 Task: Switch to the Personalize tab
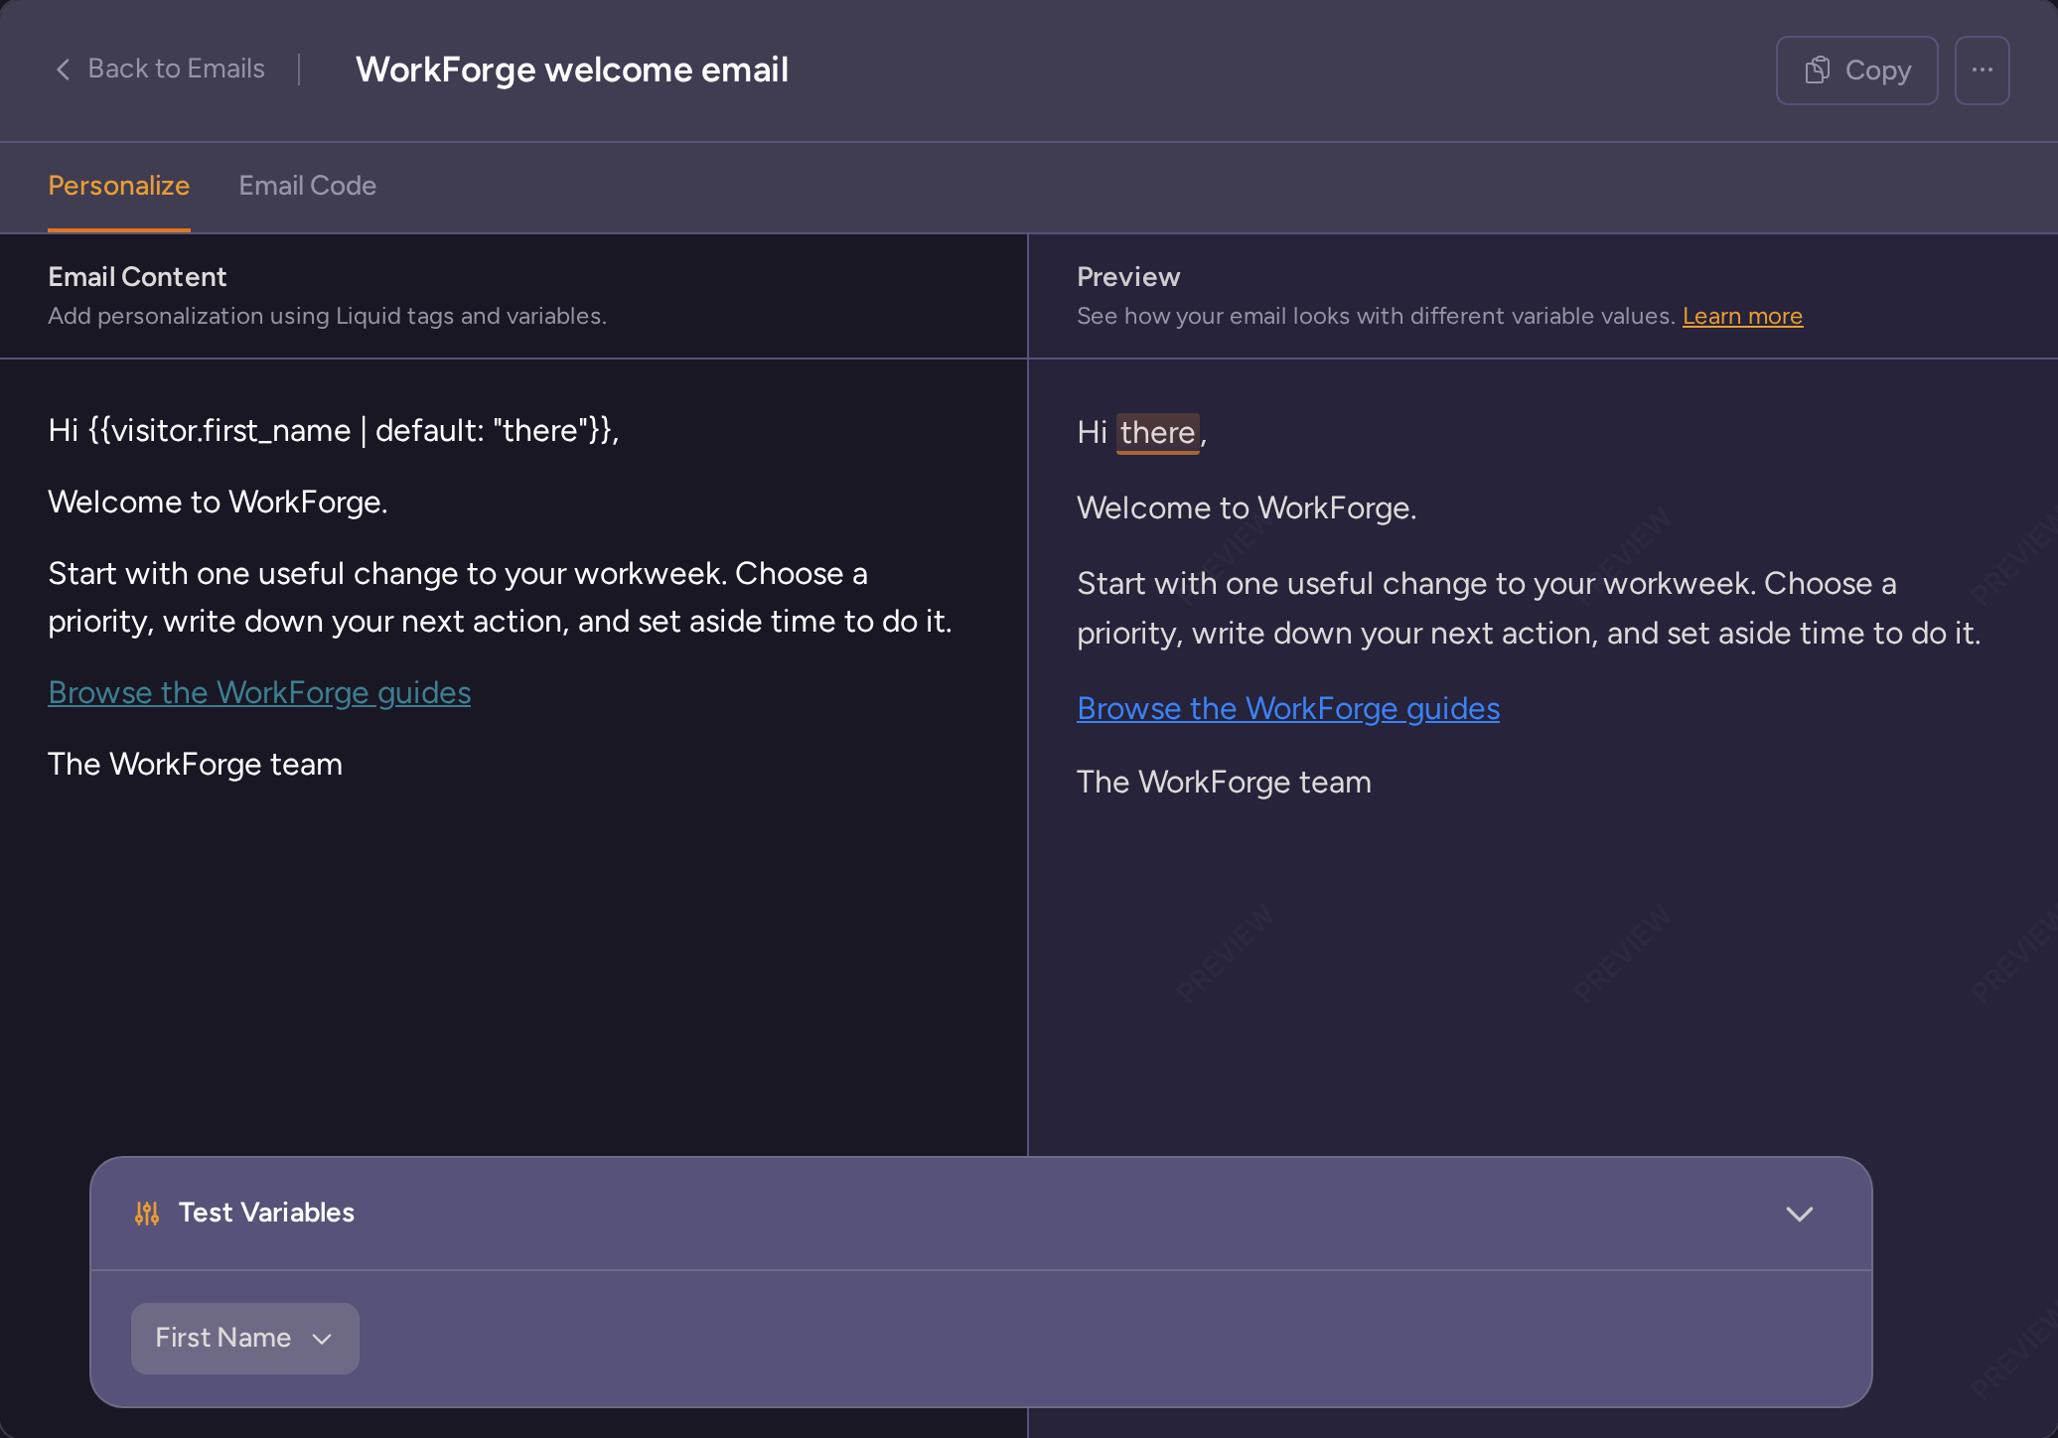click(119, 186)
